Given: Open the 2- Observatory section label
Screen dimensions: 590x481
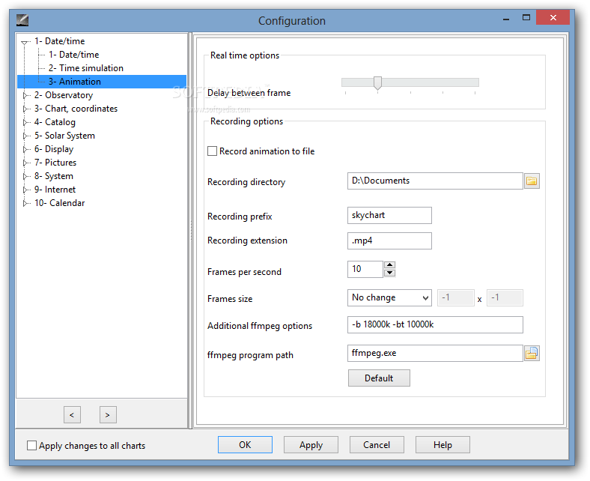Looking at the screenshot, I should (64, 95).
